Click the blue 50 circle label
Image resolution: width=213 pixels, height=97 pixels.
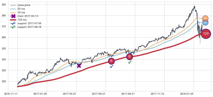click(x=205, y=22)
